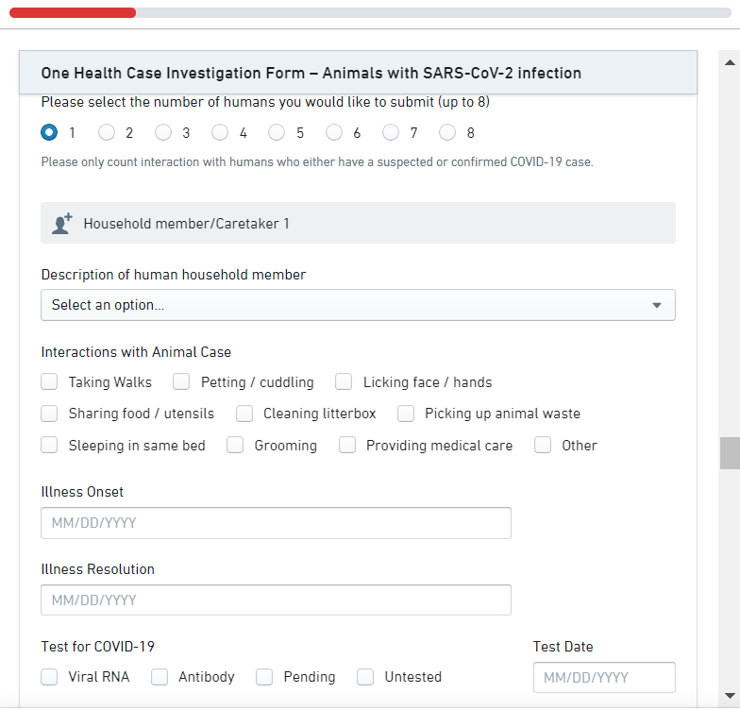Screen dimensions: 740x710
Task: Click scrollbar up arrow at top
Action: (x=730, y=62)
